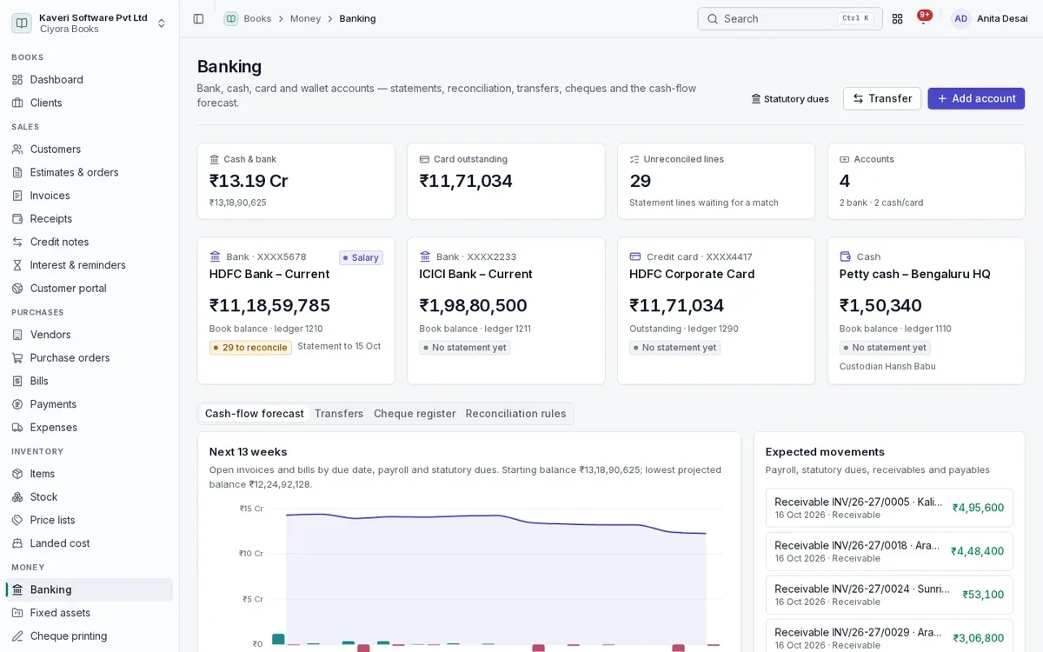This screenshot has height=652, width=1043.
Task: Click "Custodian Harish Babu" text
Action: [x=887, y=367]
